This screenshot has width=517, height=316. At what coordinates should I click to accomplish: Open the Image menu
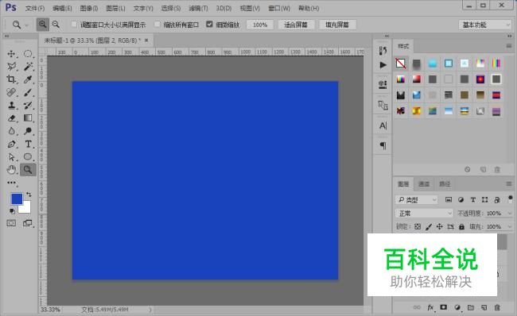[x=89, y=8]
